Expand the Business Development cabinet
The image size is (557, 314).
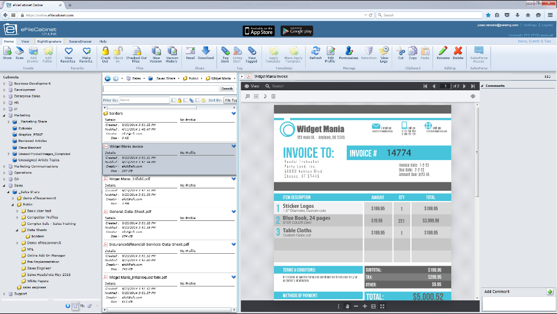5,83
